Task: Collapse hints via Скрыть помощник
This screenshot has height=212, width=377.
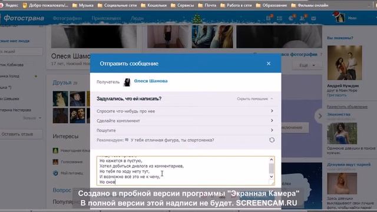Action: (255, 99)
